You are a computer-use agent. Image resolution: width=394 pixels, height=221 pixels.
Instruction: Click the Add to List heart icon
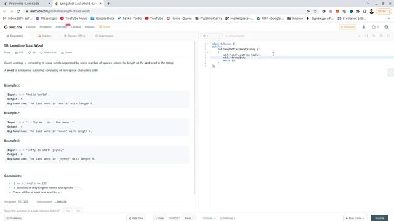pos(41,53)
